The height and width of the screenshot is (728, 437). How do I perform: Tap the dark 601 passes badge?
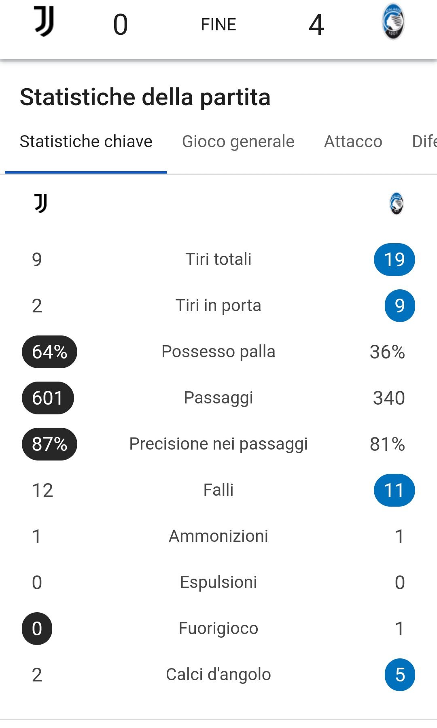tap(48, 398)
